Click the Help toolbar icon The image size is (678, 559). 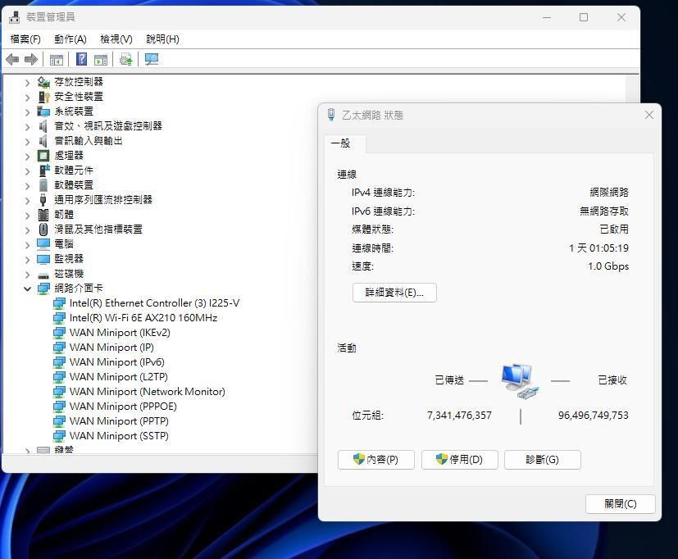(80, 59)
